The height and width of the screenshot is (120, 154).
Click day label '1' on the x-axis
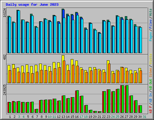(x=10, y=117)
